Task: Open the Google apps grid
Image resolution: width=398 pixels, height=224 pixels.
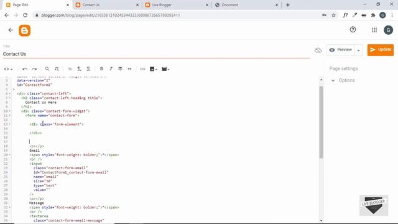Action: pyautogui.click(x=374, y=30)
